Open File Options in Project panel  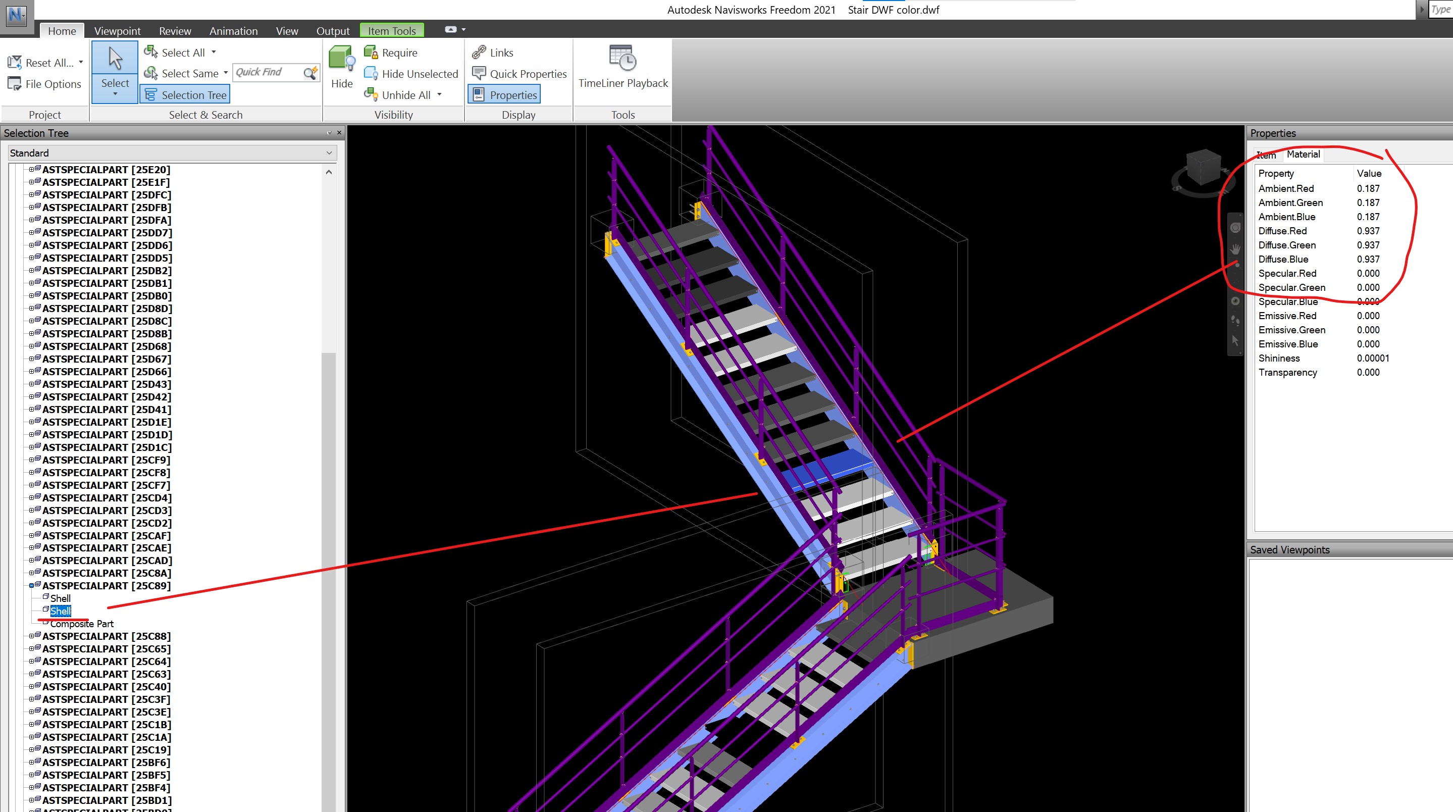pos(44,83)
